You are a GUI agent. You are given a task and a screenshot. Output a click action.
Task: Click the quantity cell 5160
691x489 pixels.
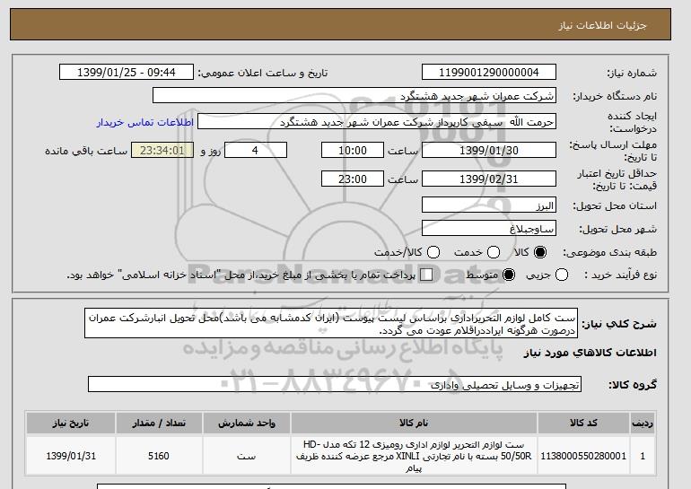tap(159, 456)
